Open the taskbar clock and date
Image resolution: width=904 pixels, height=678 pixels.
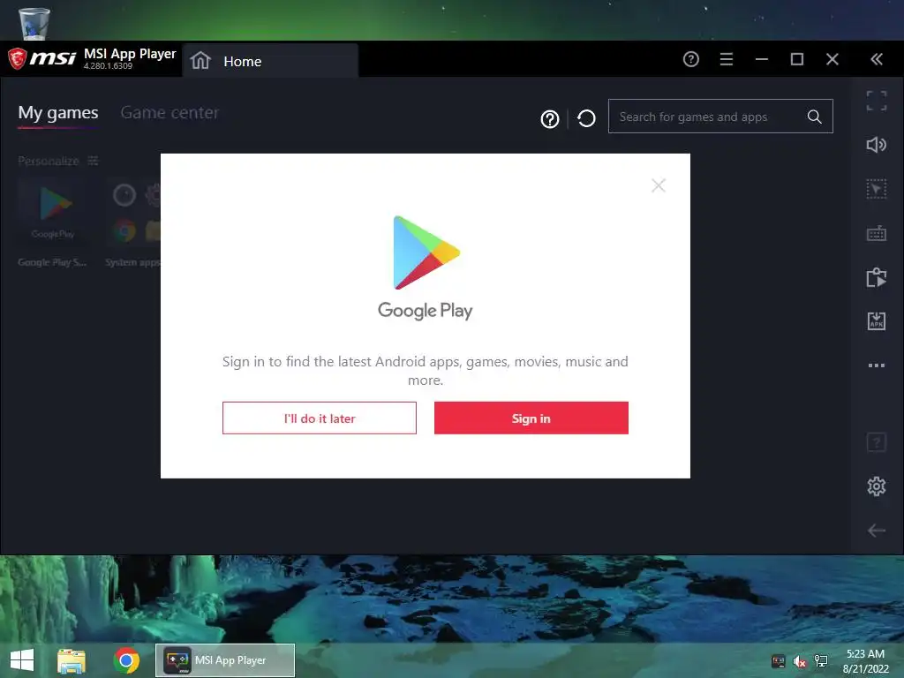click(x=865, y=661)
